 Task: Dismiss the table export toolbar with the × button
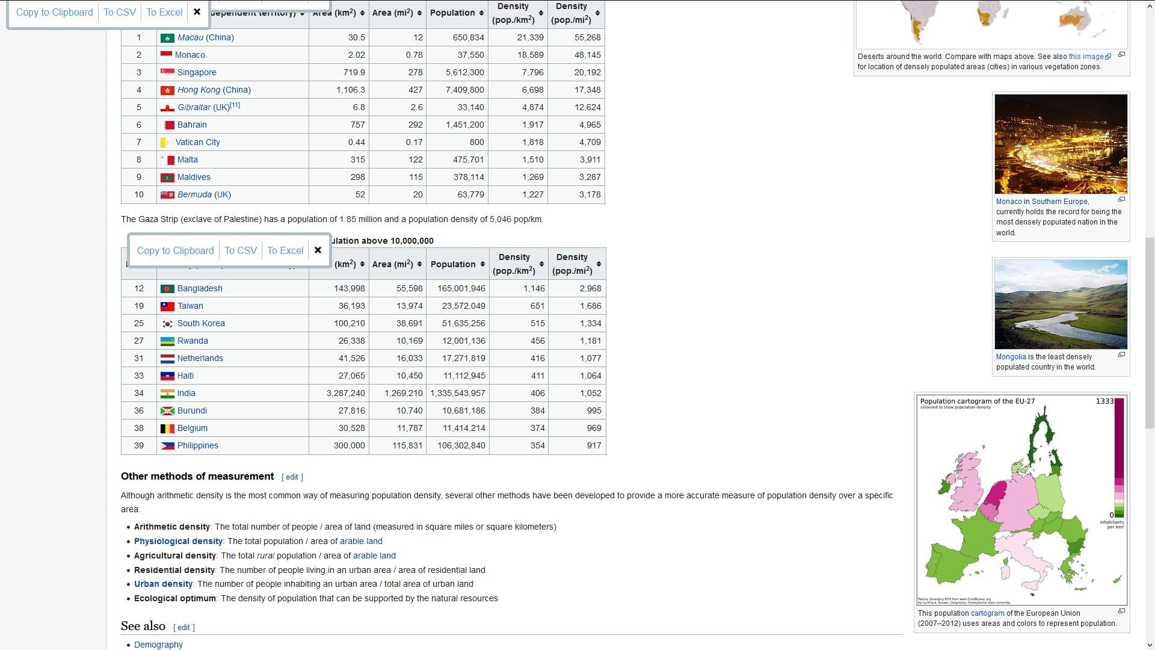pyautogui.click(x=197, y=12)
